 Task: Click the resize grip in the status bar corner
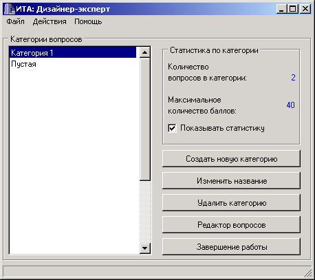(x=307, y=272)
